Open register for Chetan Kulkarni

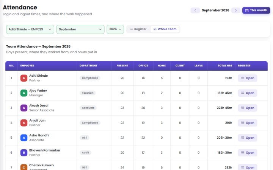[247, 167]
